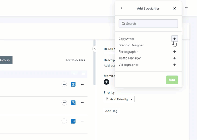
Task: Open the first task row more options
Action: tap(82, 84)
